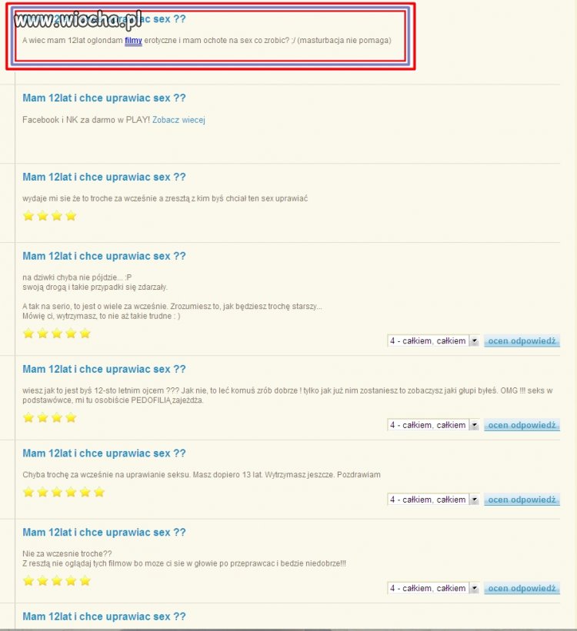This screenshot has width=577, height=631.
Task: Click the line 'Mówię ci, wytrzymasz, to nie aż takie trudne'
Action: tap(102, 317)
